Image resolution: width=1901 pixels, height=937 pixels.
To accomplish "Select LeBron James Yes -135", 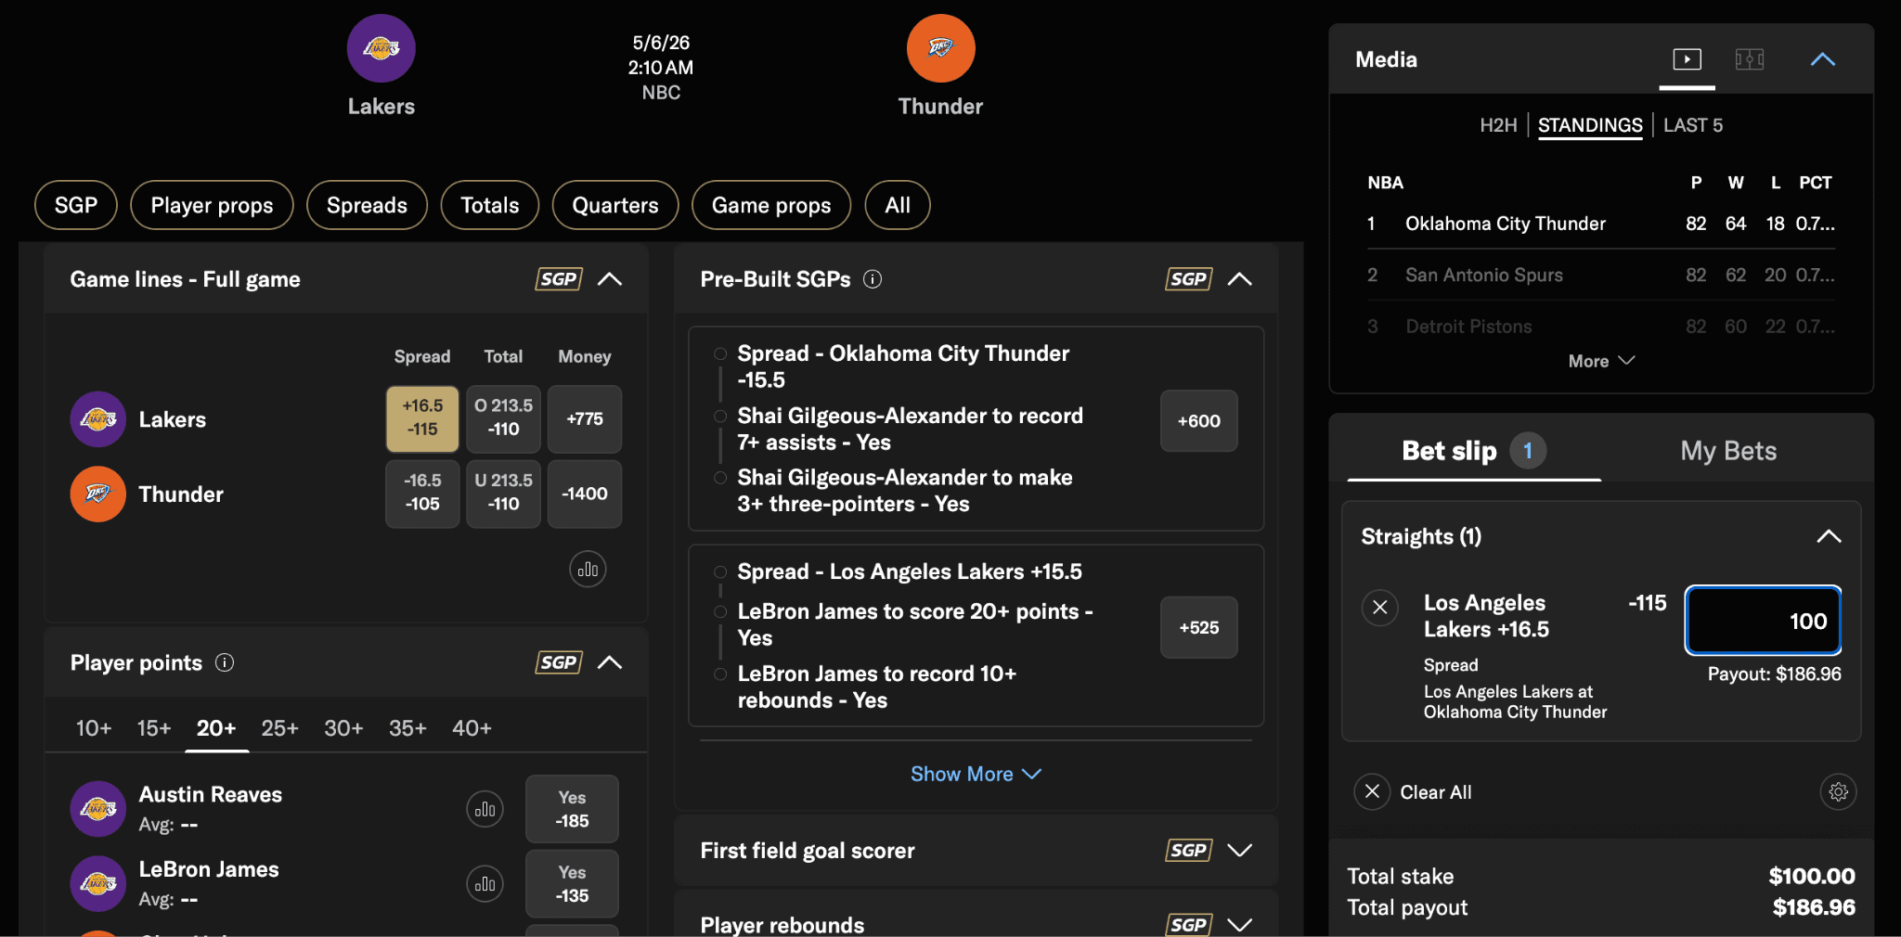I will tap(572, 884).
